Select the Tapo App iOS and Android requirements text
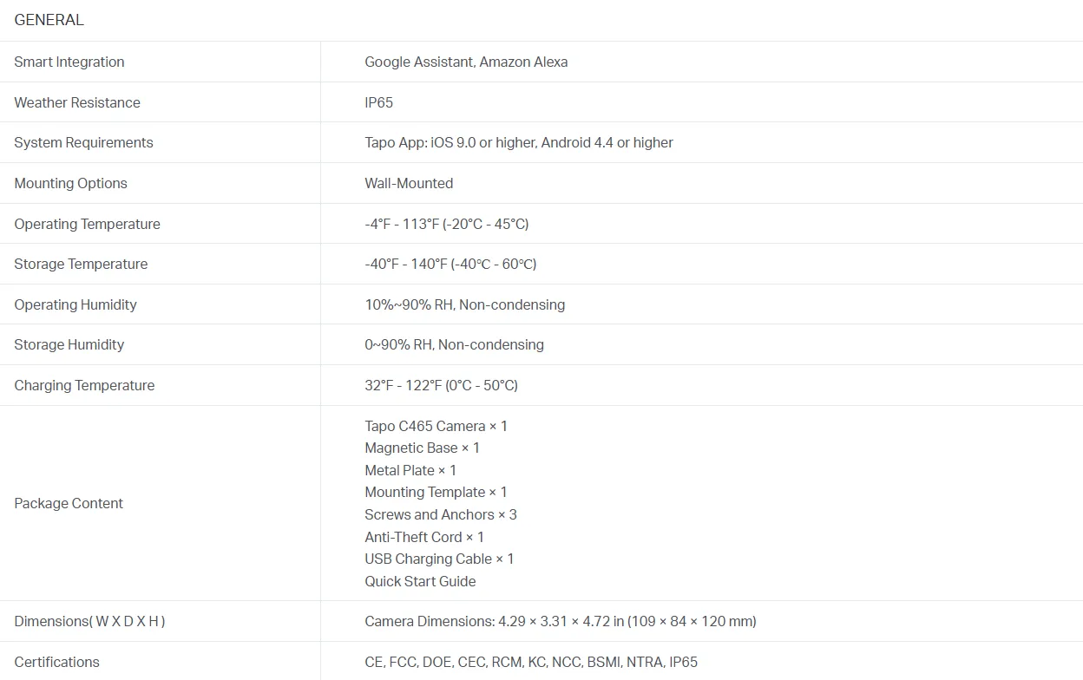The image size is (1083, 680). (x=518, y=142)
